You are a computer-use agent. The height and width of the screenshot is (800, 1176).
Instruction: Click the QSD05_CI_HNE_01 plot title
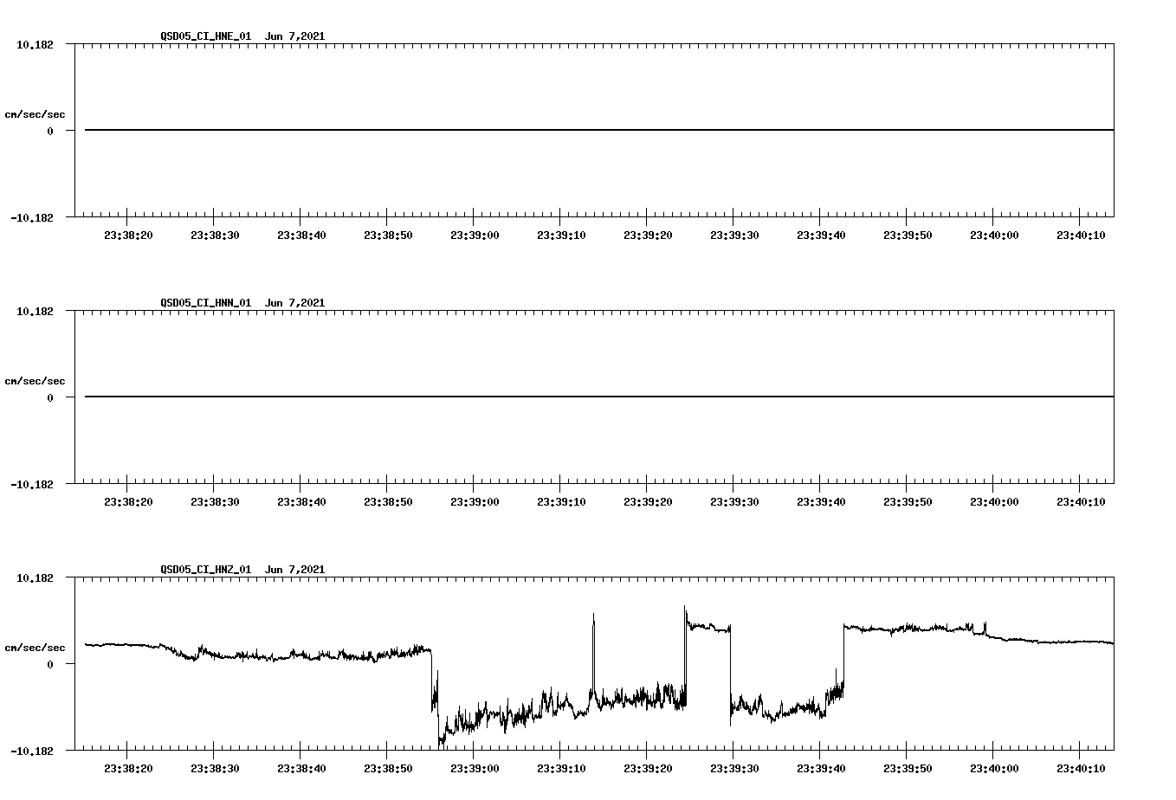[x=242, y=36]
